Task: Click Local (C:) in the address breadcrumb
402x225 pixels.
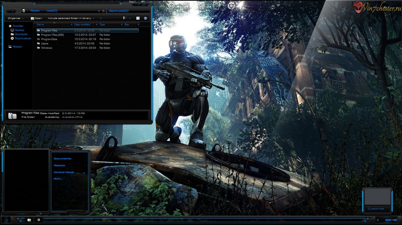Action: [x=52, y=11]
